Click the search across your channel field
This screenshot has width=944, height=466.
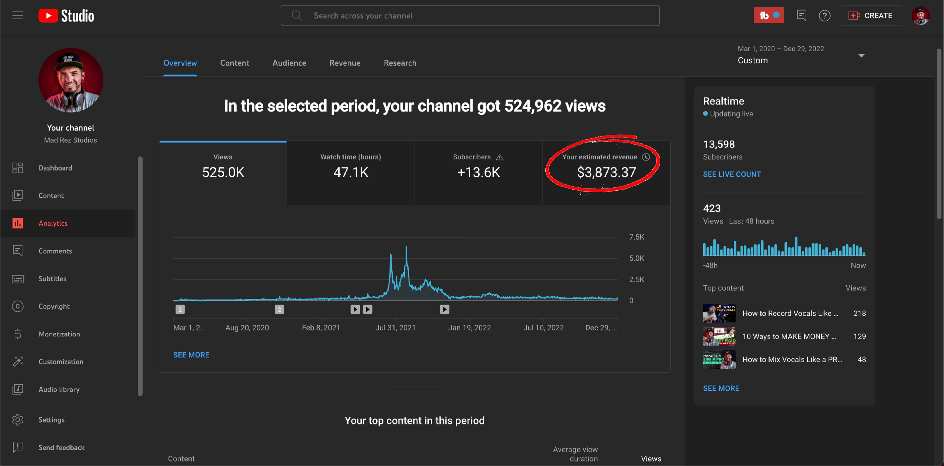pyautogui.click(x=470, y=15)
